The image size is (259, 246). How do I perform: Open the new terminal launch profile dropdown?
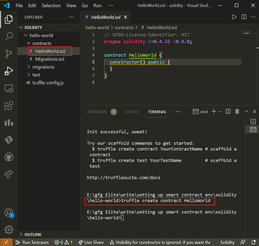(x=220, y=112)
